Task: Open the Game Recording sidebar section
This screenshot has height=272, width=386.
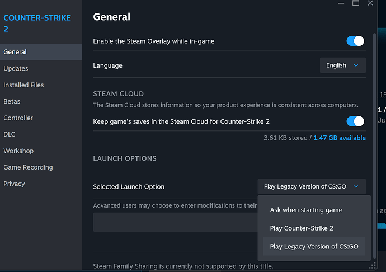Action: coord(41,167)
